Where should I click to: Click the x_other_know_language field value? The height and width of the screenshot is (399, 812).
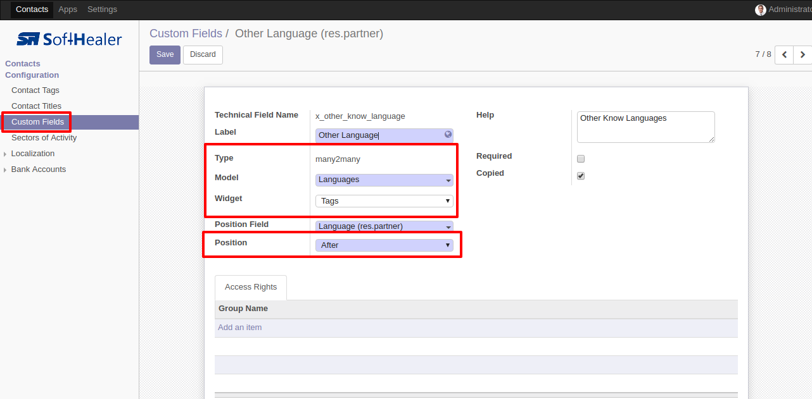[x=360, y=116]
